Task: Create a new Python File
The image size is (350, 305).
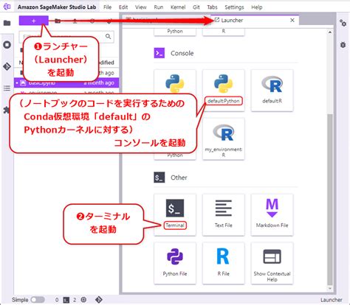Action: click(175, 263)
